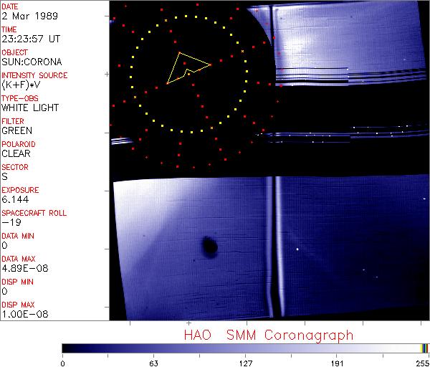Click the colorbar gradient at its midpoint
430x367 pixels.
pyautogui.click(x=245, y=348)
